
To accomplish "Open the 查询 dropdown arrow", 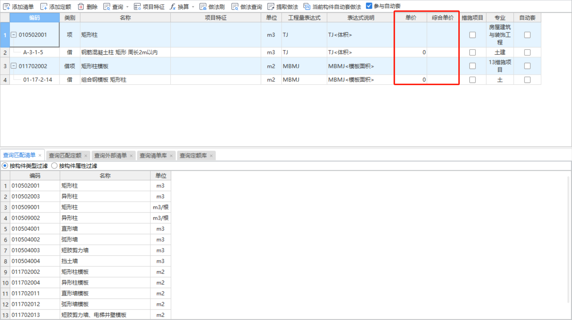I will (x=127, y=7).
